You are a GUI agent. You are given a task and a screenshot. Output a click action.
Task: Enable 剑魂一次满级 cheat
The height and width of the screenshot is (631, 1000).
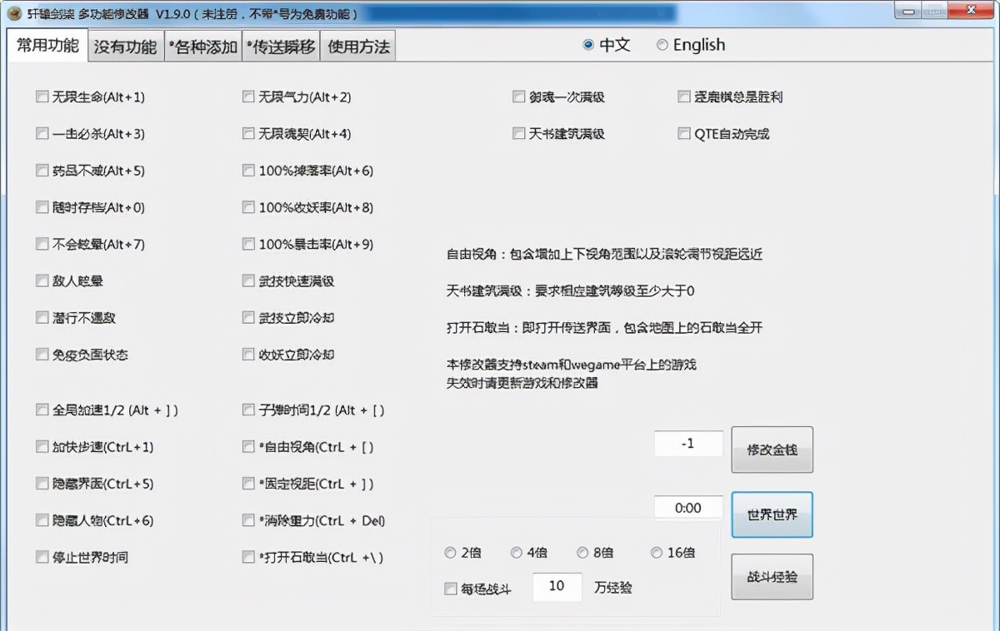[x=518, y=97]
